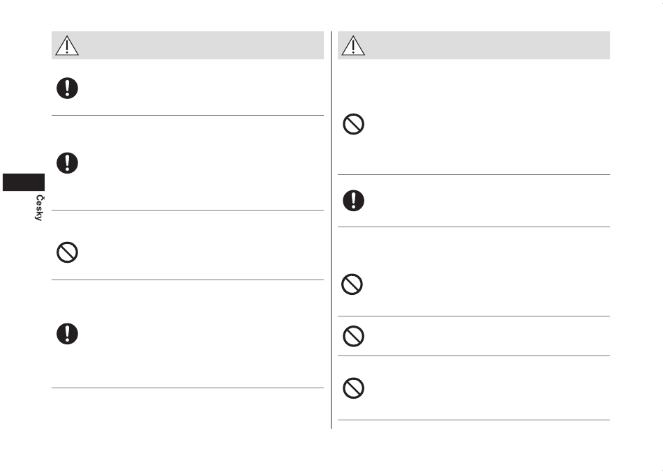Screen dimensions: 663x474
Task: Click the only prohibition icon in left column
Action: click(67, 252)
